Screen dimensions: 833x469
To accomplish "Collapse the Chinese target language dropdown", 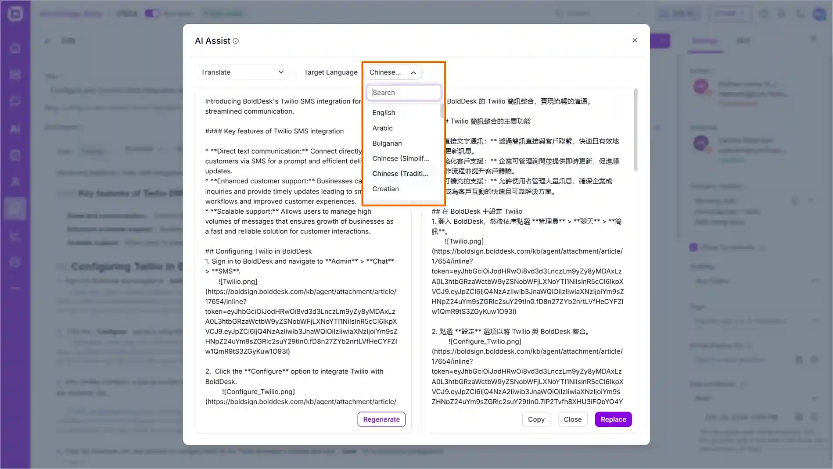I will (393, 72).
